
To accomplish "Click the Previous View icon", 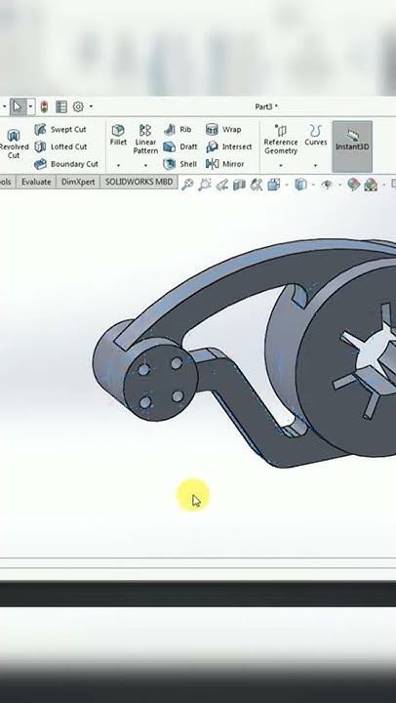I will [x=221, y=185].
